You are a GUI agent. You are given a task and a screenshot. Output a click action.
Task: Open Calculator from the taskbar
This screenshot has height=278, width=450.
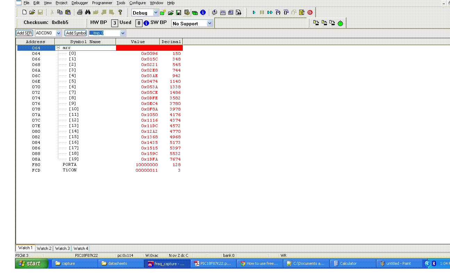352,263
